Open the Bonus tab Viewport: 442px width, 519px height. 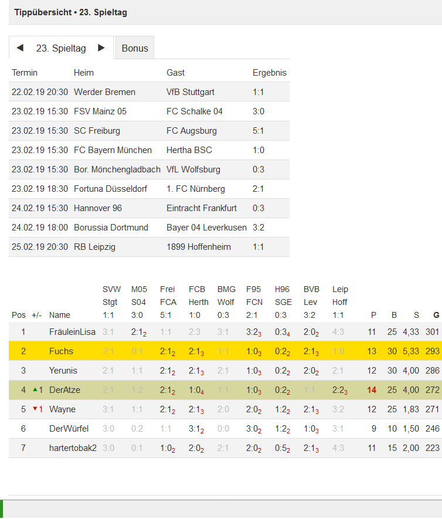135,48
